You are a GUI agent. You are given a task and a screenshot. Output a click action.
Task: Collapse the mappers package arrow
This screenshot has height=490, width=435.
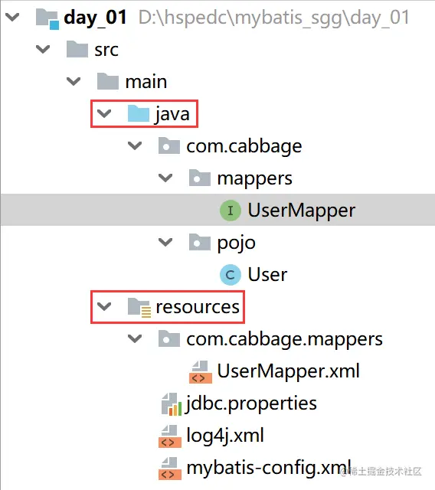pyautogui.click(x=165, y=178)
